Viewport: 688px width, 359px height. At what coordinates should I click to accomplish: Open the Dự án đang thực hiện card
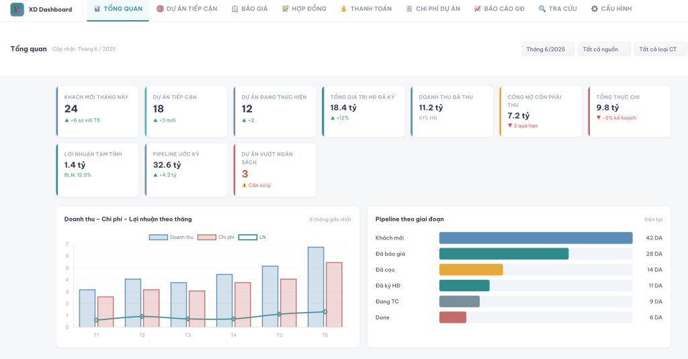click(275, 111)
